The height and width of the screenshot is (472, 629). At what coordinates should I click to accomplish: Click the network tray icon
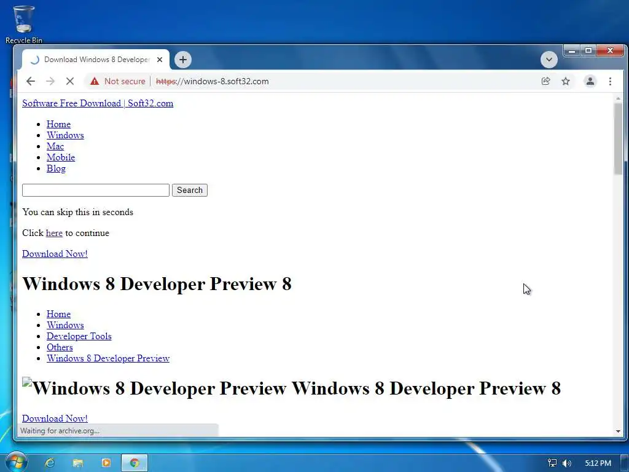[552, 463]
